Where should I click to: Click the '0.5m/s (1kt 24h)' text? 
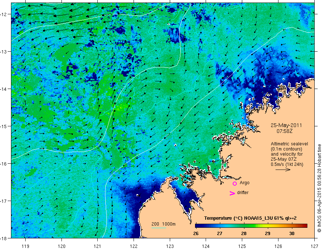tap(287, 164)
